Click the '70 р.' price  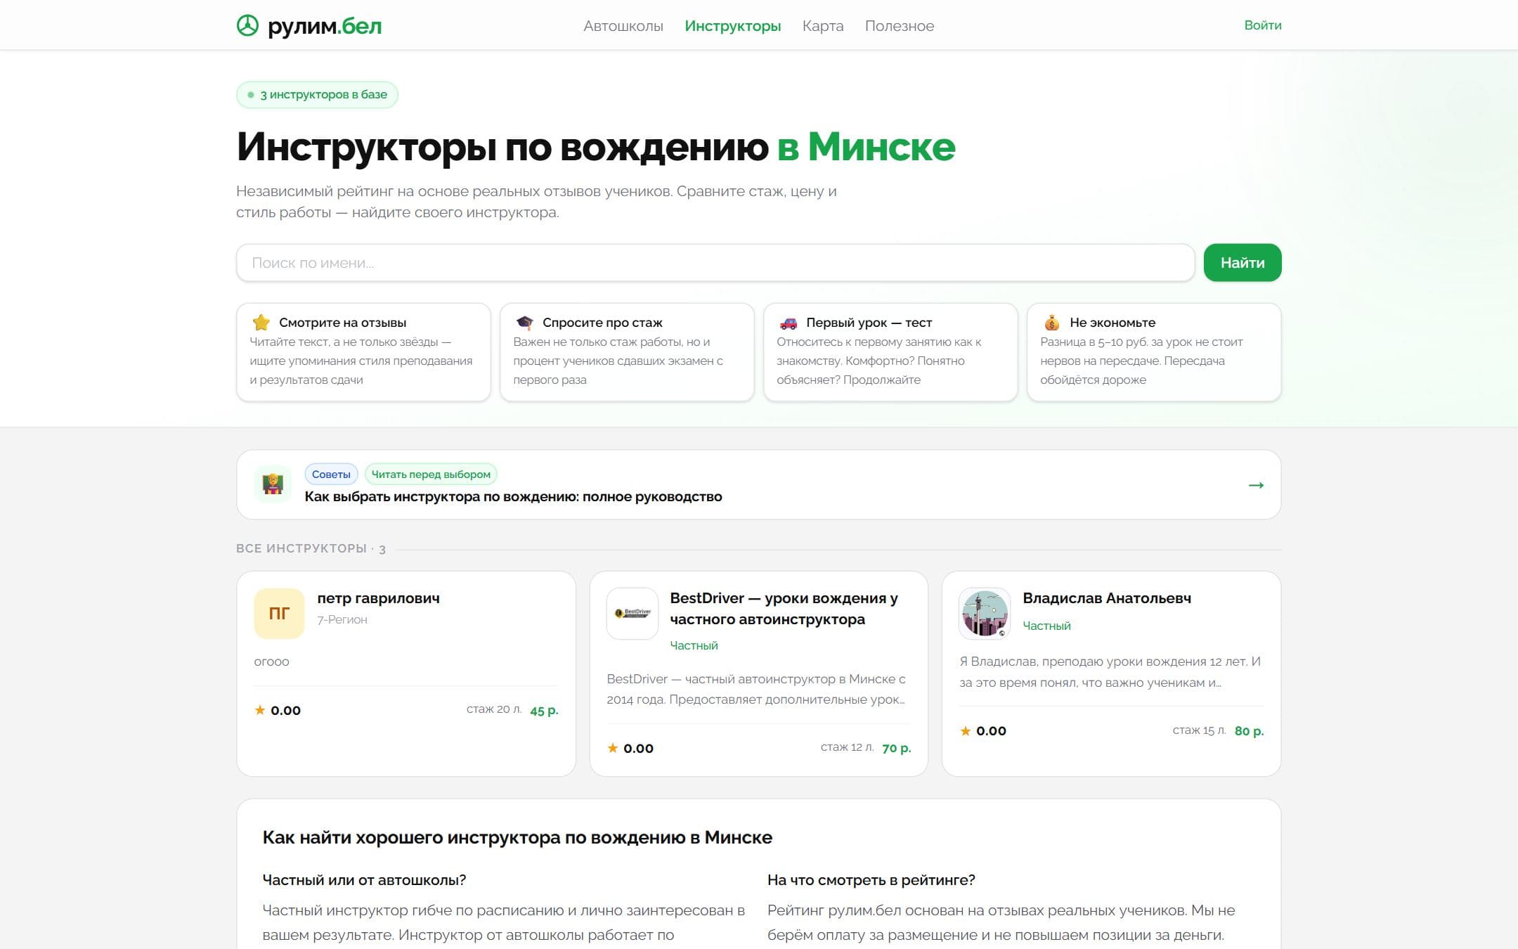(x=897, y=749)
